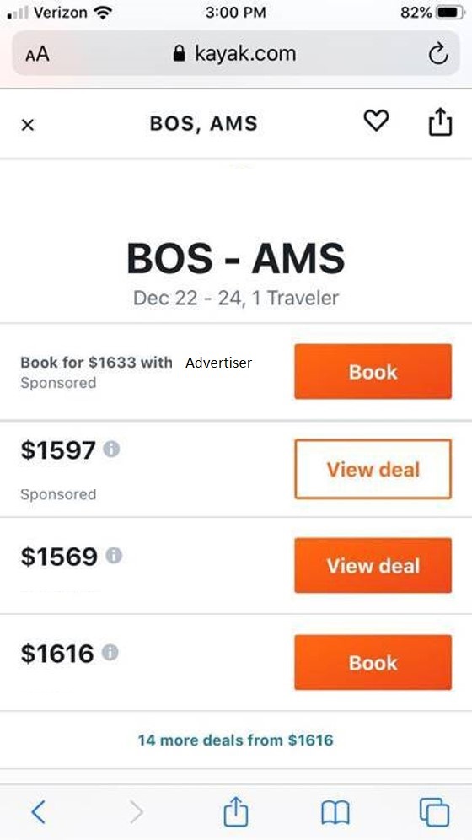472x840 pixels.
Task: Tap info icon next to $1597
Action: pos(110,449)
